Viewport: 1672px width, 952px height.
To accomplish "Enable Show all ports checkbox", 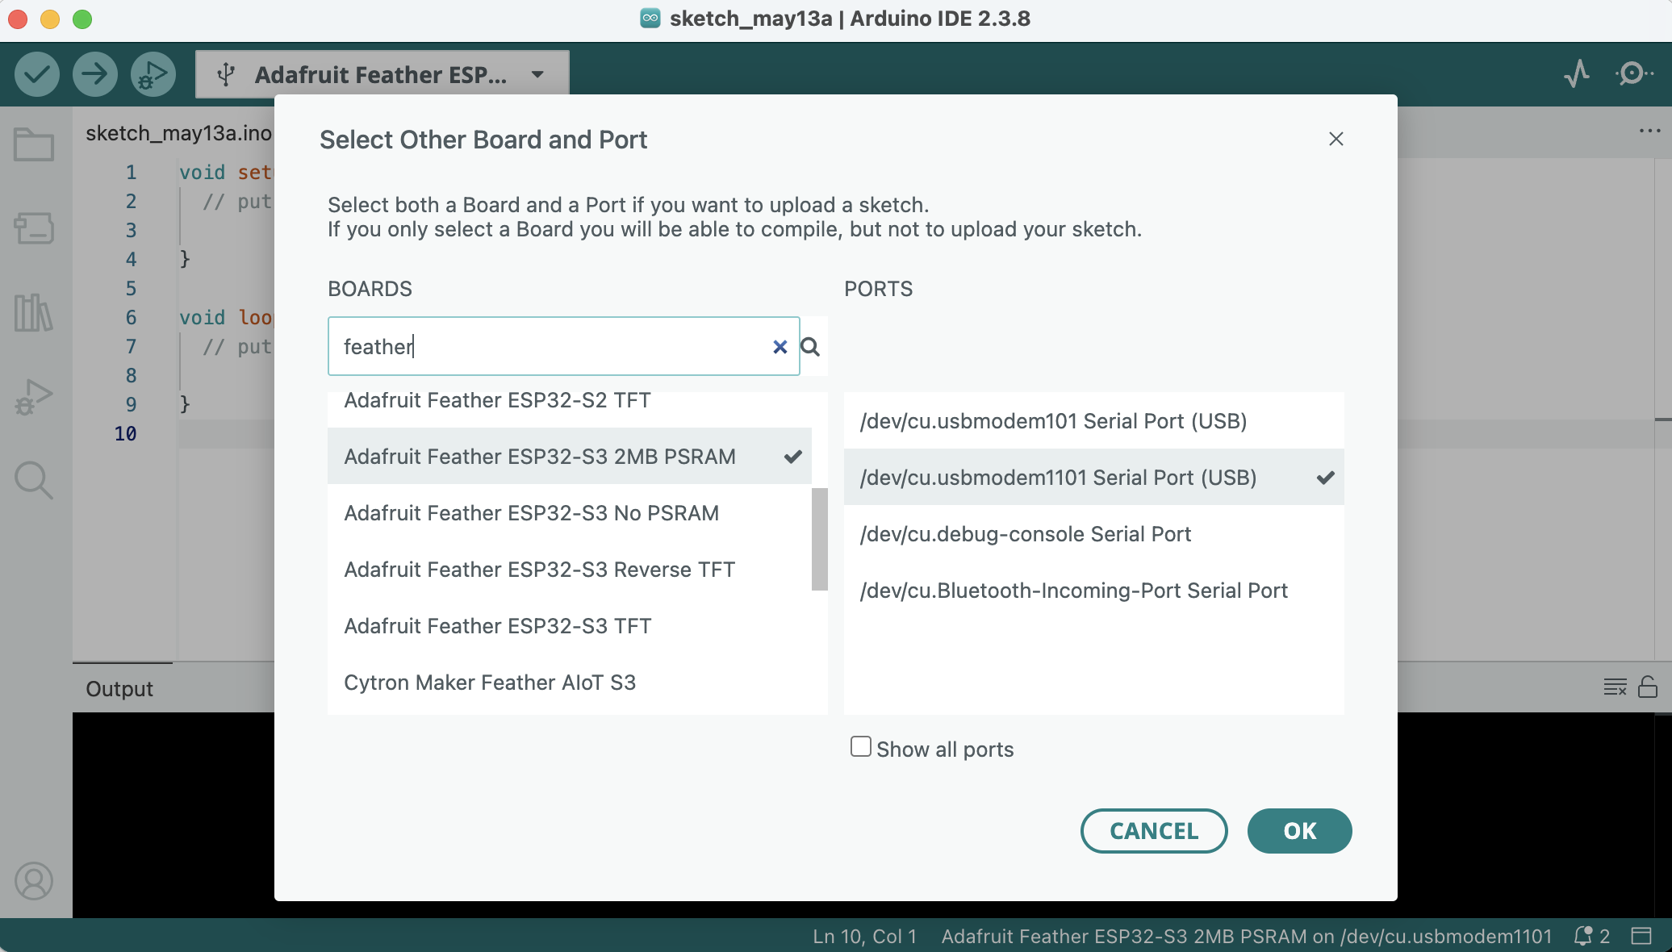I will tap(861, 747).
